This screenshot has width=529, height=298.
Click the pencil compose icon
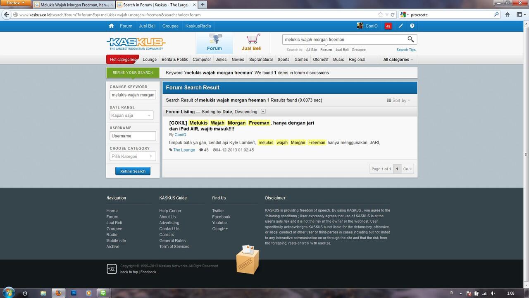coord(400,26)
